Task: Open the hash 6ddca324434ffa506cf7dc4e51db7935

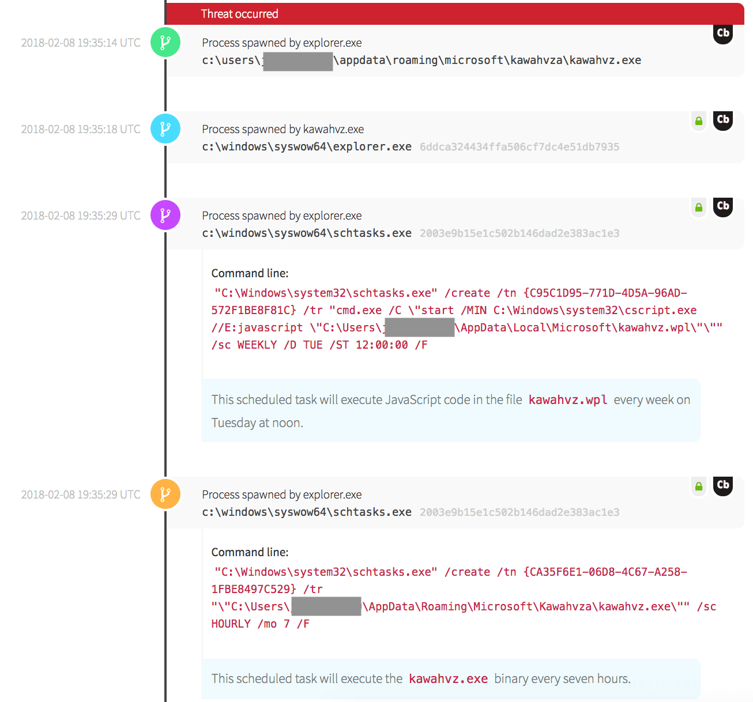Action: coord(519,147)
